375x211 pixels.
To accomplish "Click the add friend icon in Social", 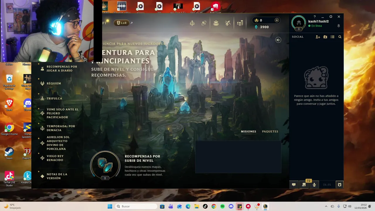I will (318, 37).
